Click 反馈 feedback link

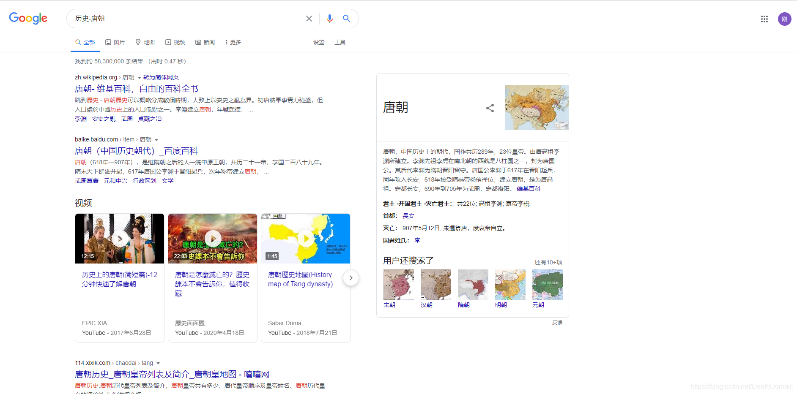[557, 323]
